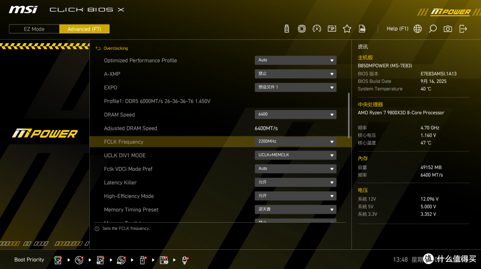
Task: Open the DRAM Speed 6400 dropdown
Action: coord(295,114)
